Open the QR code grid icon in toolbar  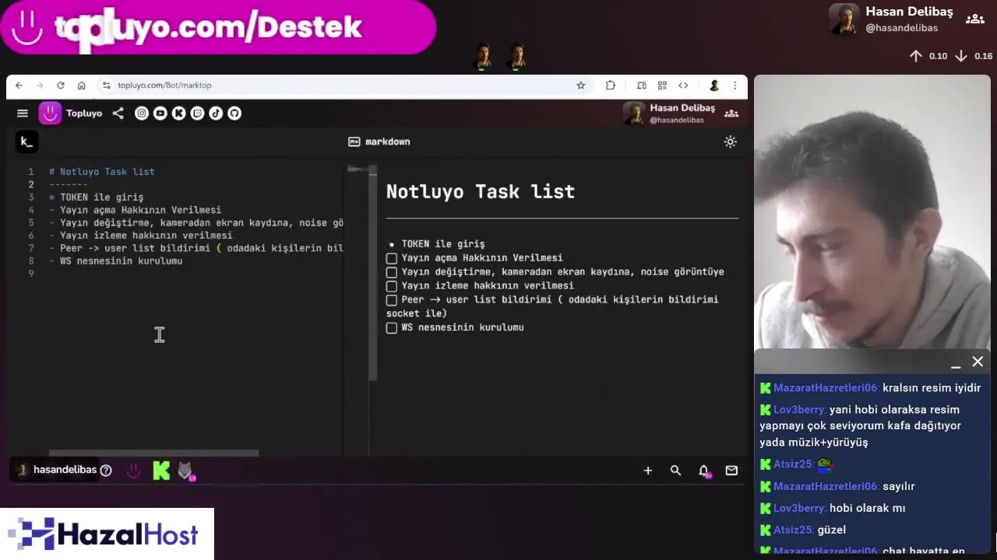point(662,86)
